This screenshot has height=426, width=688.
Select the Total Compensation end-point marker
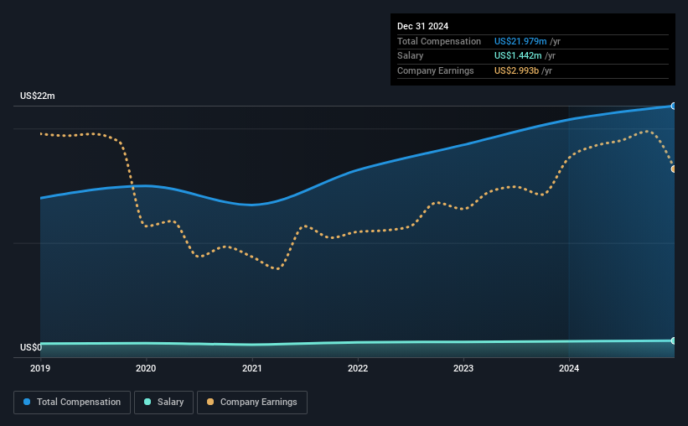(674, 106)
